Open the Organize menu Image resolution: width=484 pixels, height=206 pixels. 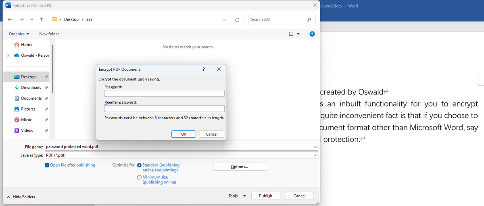[x=19, y=34]
